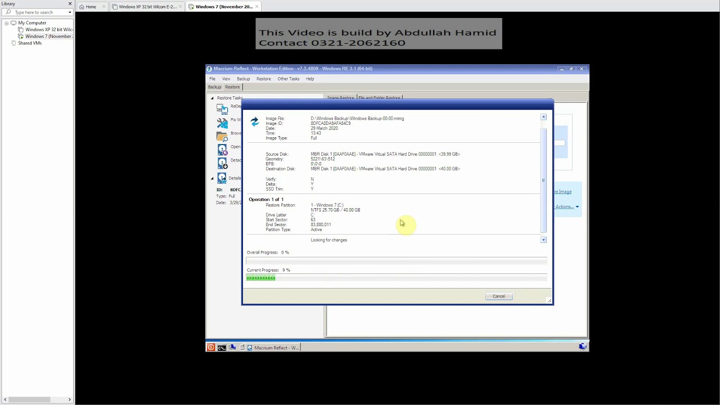
Task: Click the Browse image folder icon
Action: point(222,136)
